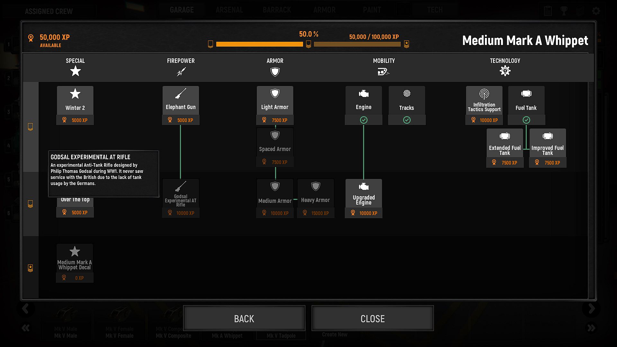Switch to the Arsenal tab

pos(229,10)
